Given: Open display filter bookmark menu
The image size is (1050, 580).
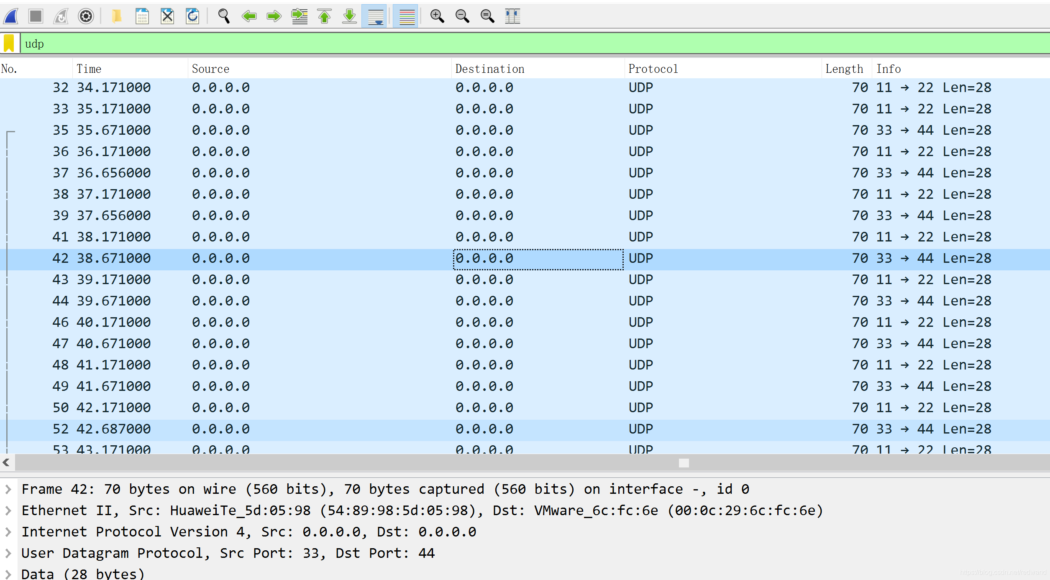Looking at the screenshot, I should 9,43.
